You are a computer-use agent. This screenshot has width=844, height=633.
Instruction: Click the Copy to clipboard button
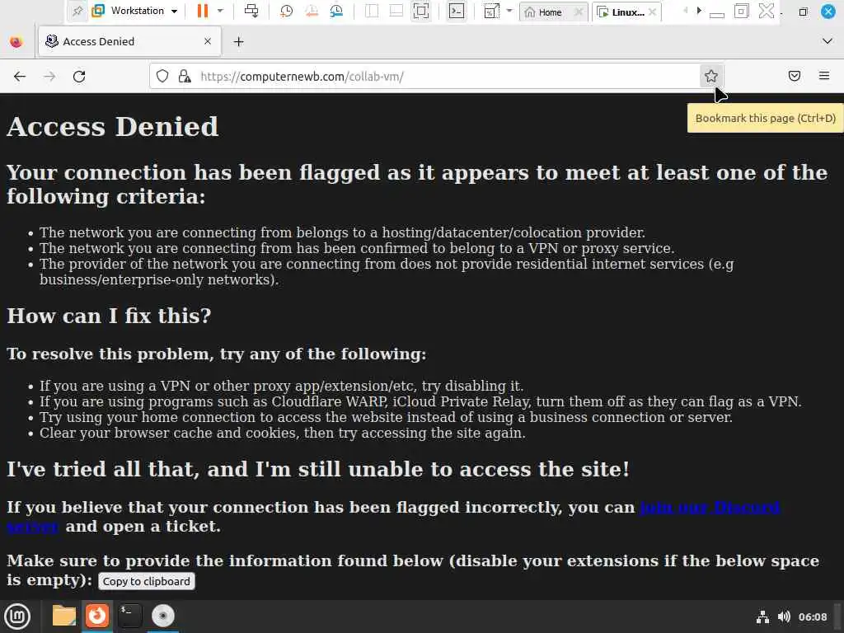coord(147,581)
